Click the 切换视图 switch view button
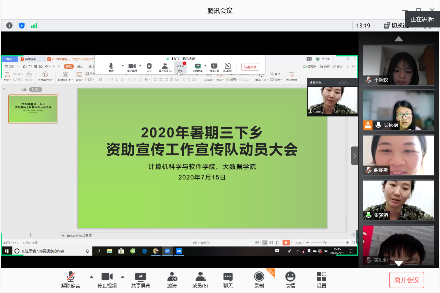The width and height of the screenshot is (440, 293). click(x=398, y=26)
